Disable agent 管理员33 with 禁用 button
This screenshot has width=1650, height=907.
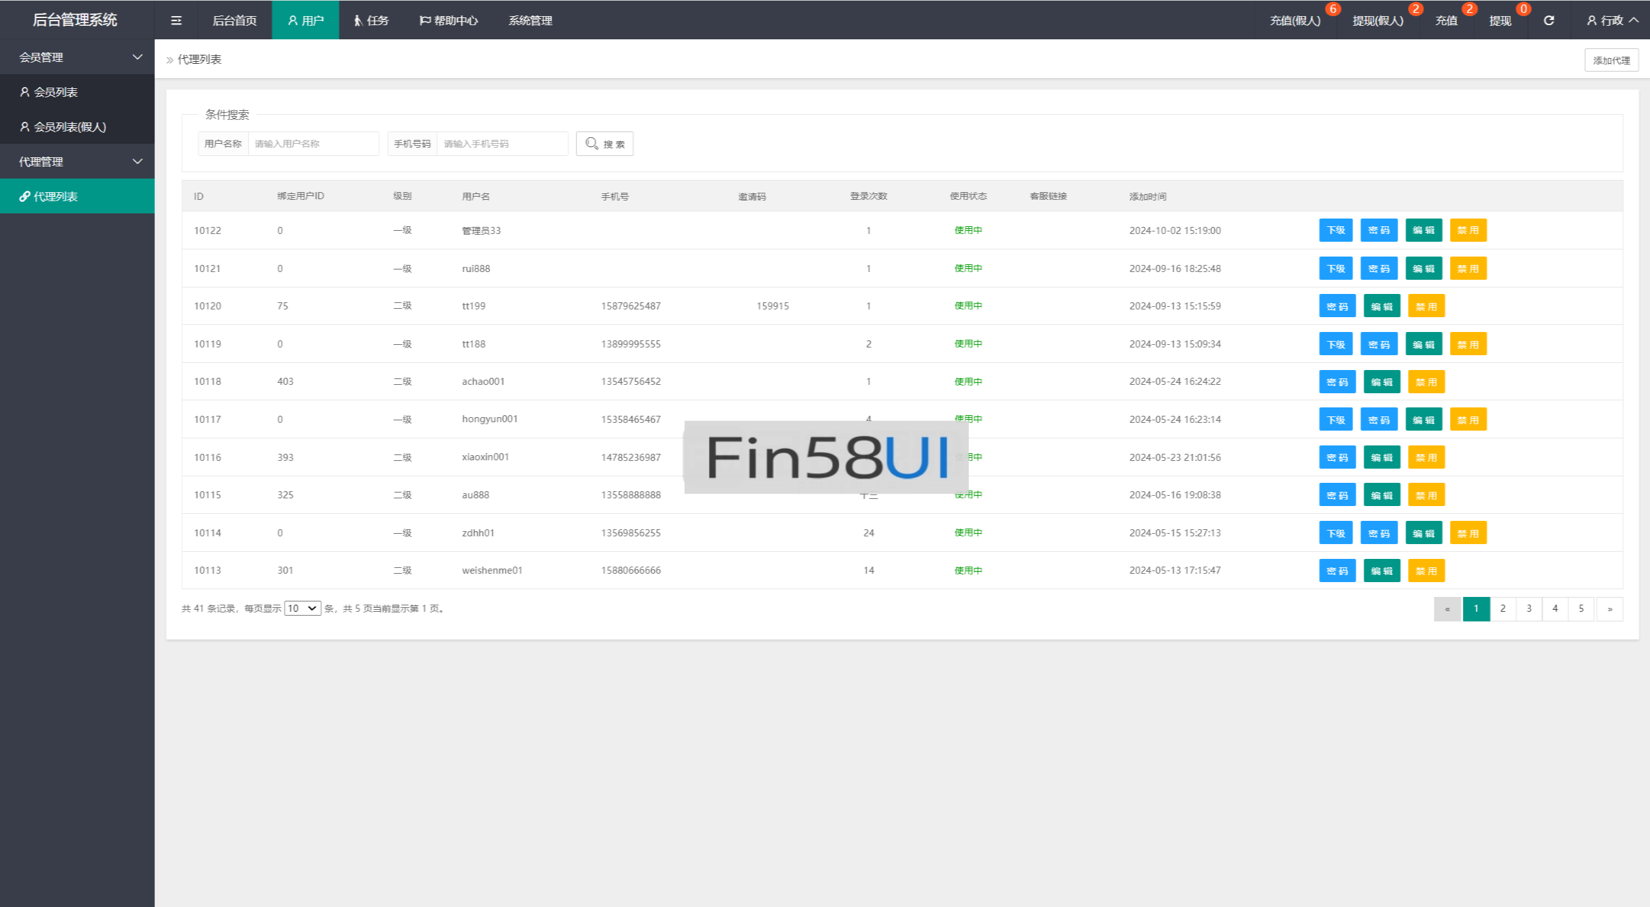click(1468, 230)
